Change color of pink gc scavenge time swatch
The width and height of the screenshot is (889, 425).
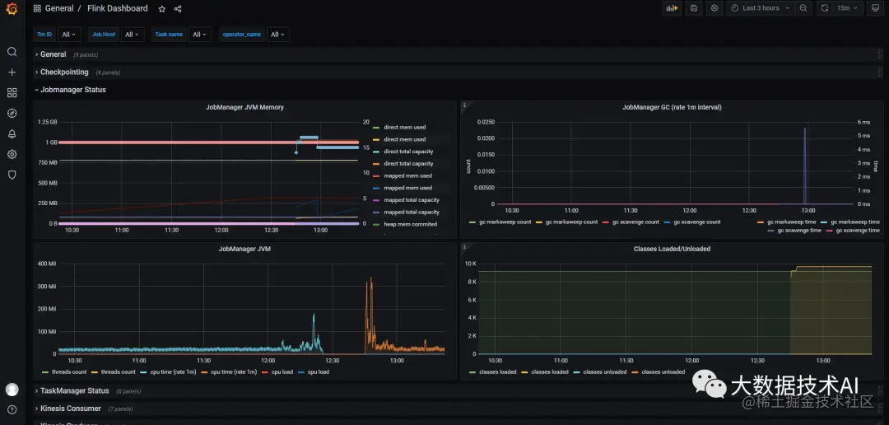coord(828,231)
